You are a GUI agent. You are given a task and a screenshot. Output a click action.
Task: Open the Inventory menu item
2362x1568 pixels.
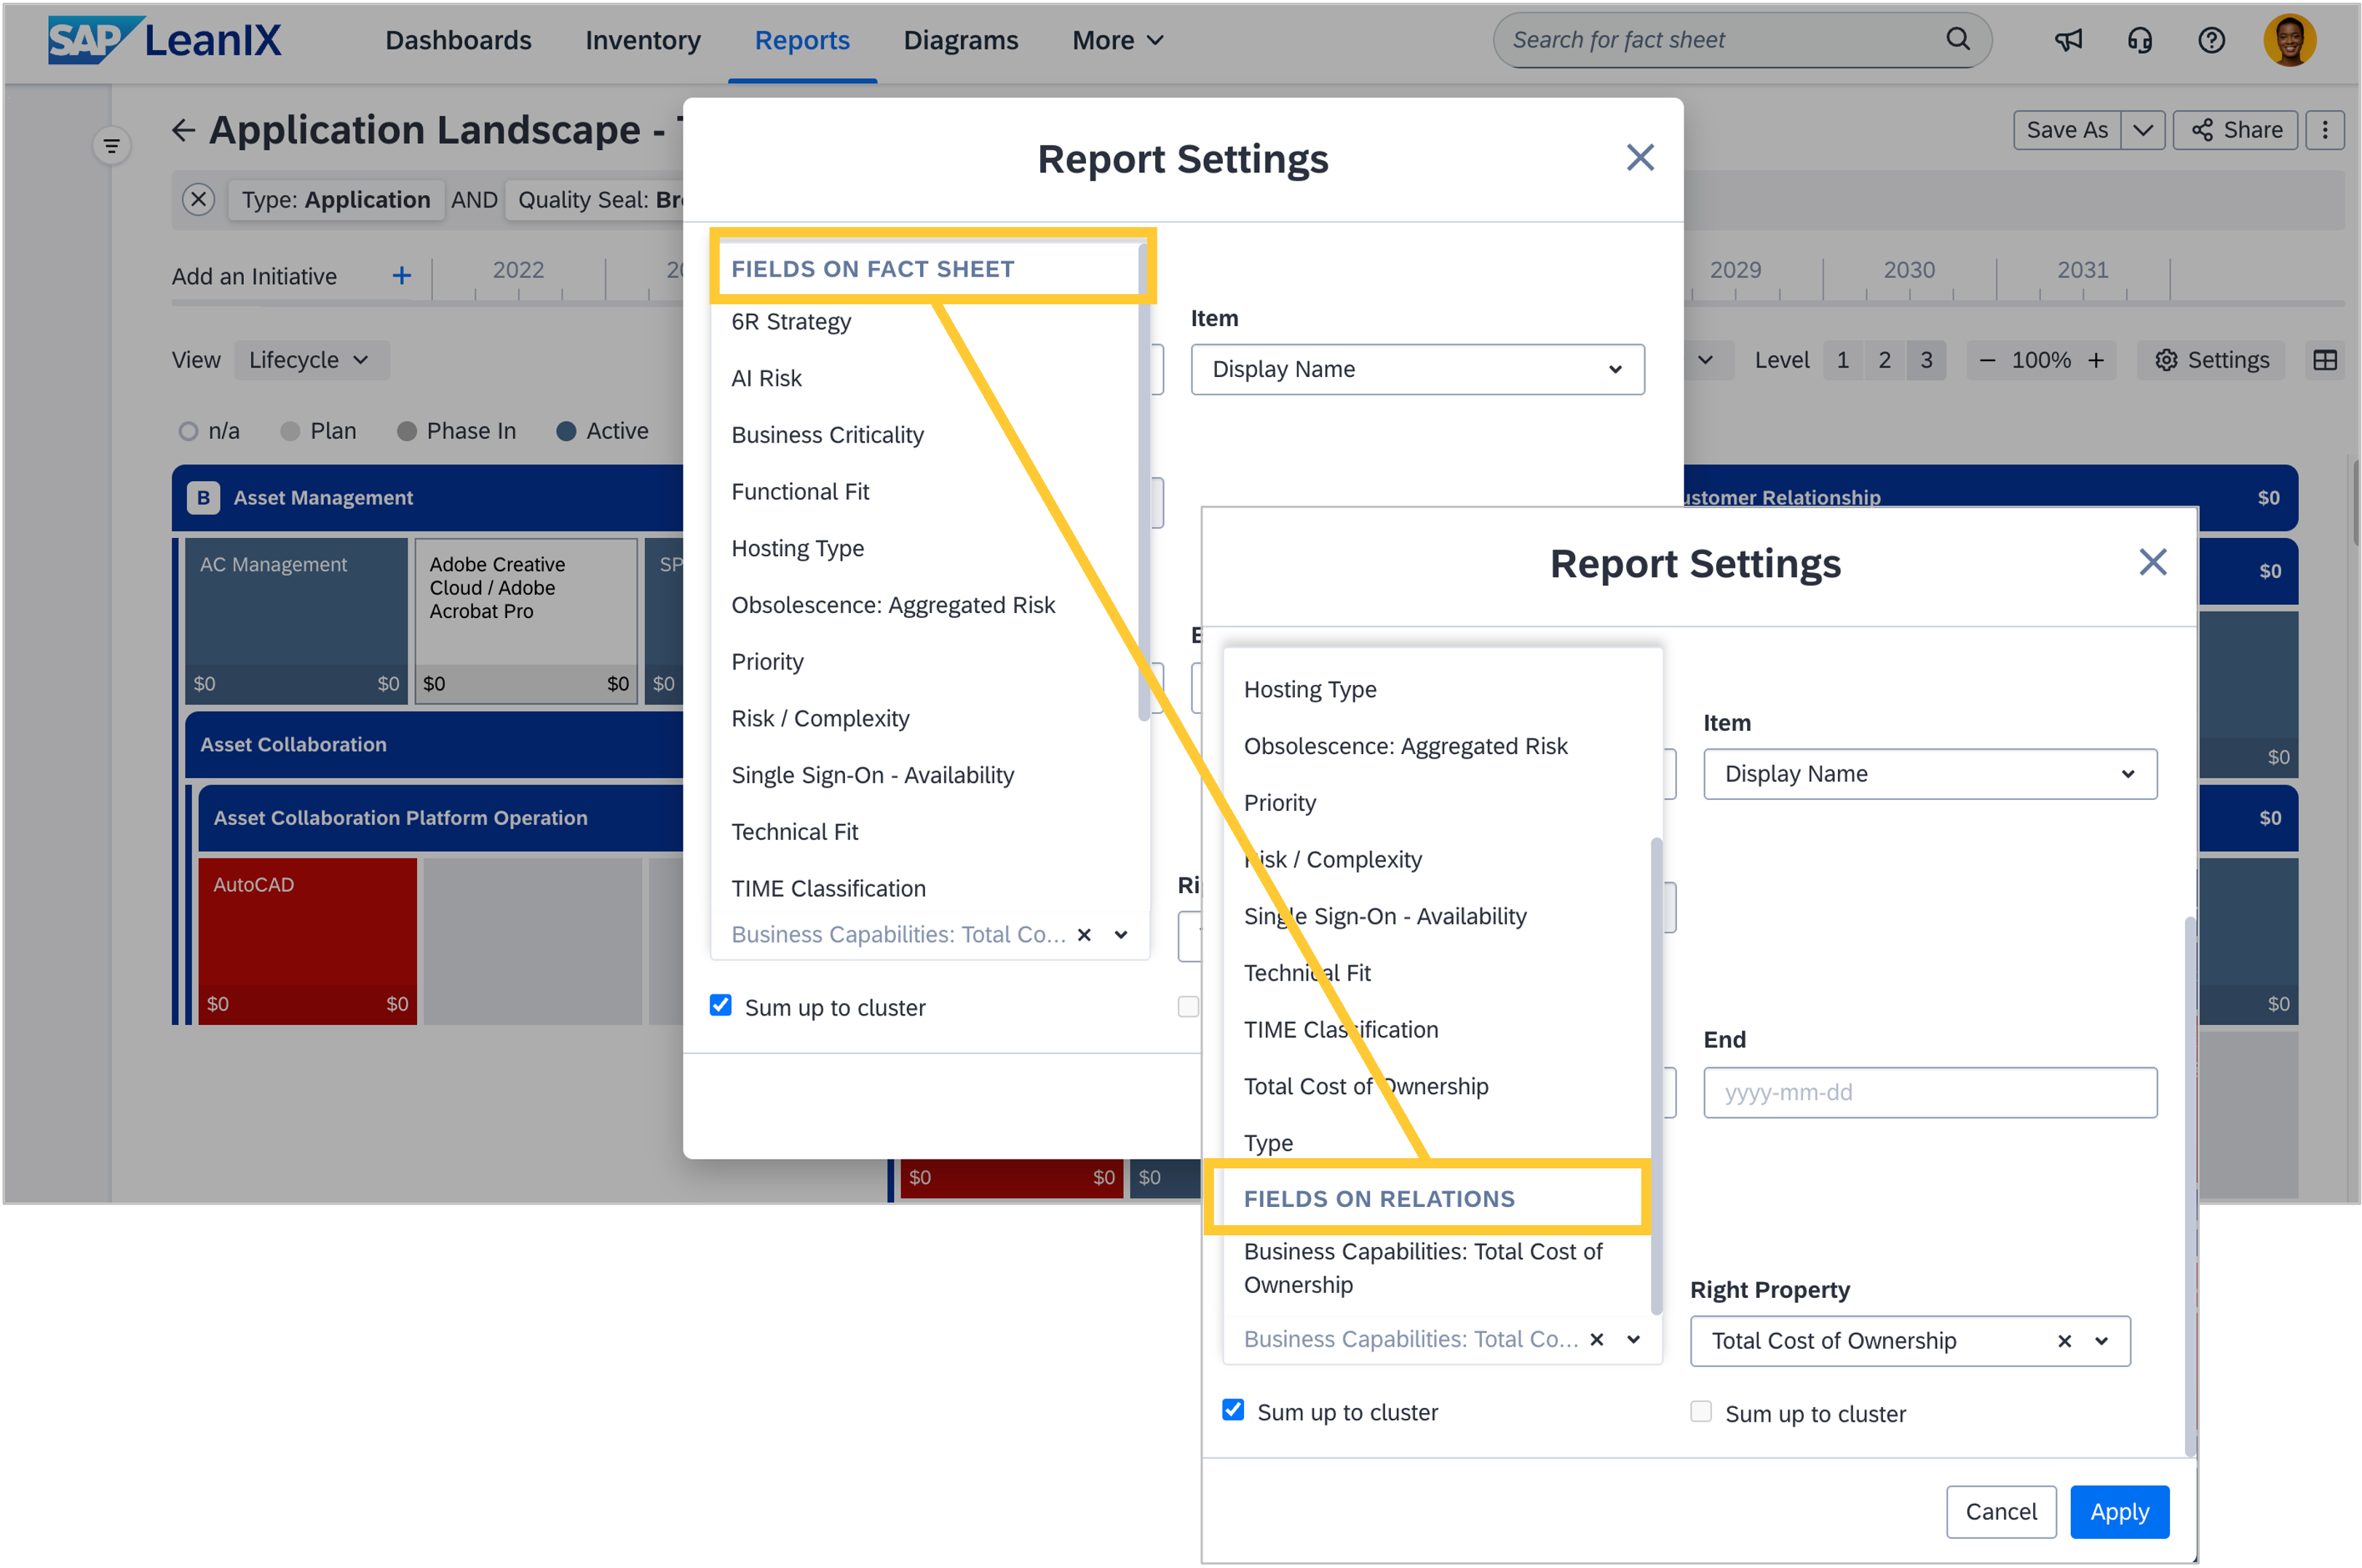[x=642, y=40]
